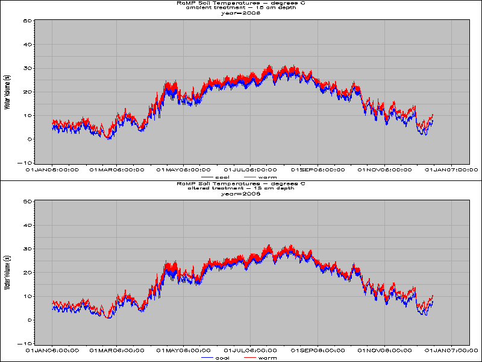The image size is (482, 362).
Task: Click the 'ambient treatment – 15 cm depth' subtitle
Action: pyautogui.click(x=240, y=8)
